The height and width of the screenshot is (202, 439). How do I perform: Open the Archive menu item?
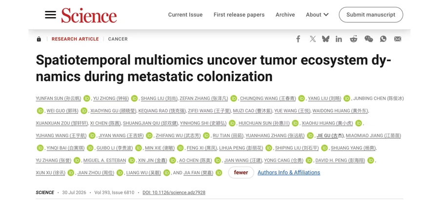(x=285, y=15)
